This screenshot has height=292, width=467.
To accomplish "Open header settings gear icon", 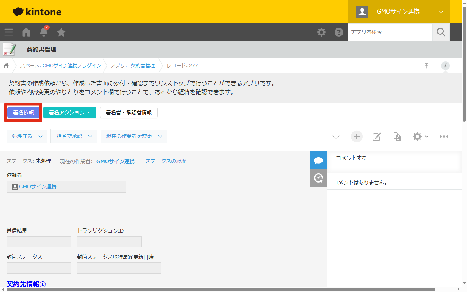I will coord(321,32).
